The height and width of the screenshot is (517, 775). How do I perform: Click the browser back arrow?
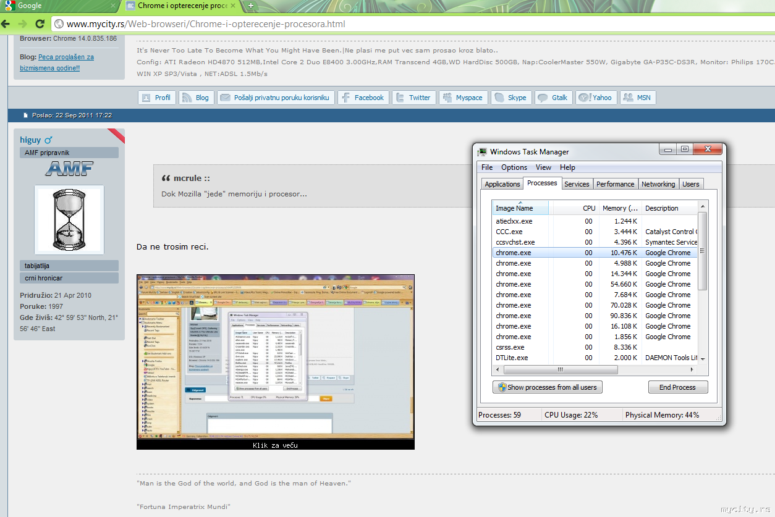(6, 24)
